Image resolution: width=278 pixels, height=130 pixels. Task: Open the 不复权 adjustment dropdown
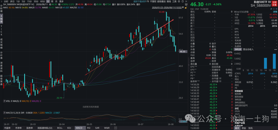pyautogui.click(x=153, y=2)
